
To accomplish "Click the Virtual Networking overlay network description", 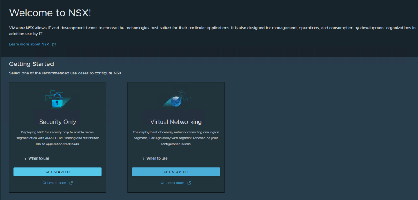I will click(x=176, y=138).
